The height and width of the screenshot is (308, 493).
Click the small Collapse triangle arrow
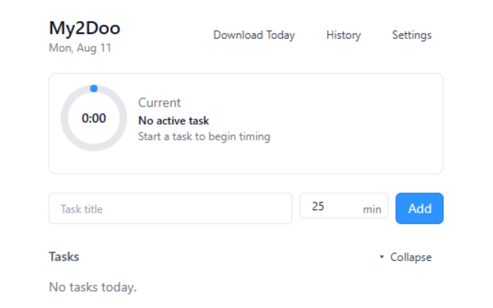pyautogui.click(x=382, y=257)
